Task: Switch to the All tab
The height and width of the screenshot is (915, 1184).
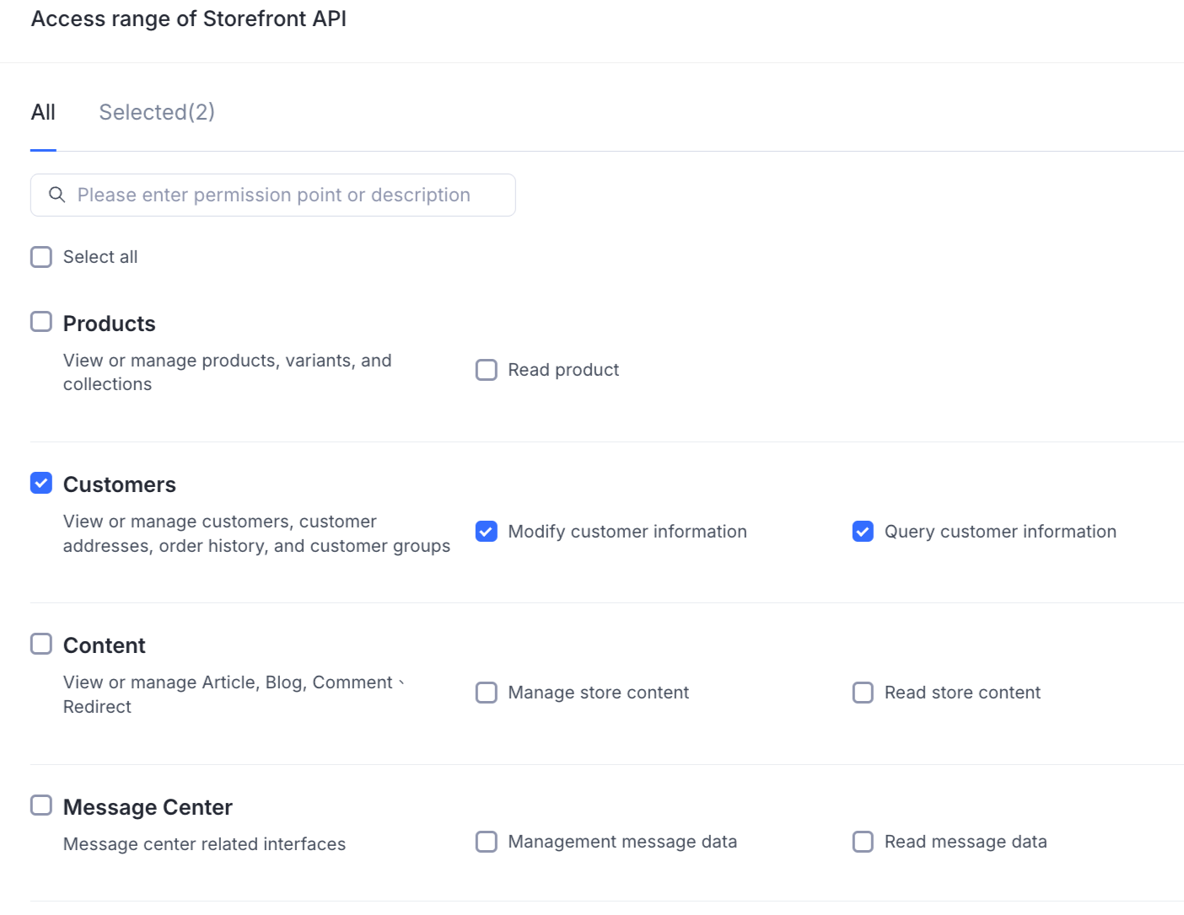Action: pos(43,112)
